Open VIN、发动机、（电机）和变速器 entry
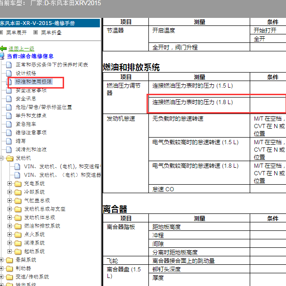 coord(62,175)
